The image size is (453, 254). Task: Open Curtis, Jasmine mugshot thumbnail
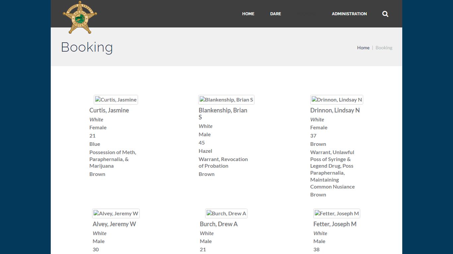tap(116, 100)
